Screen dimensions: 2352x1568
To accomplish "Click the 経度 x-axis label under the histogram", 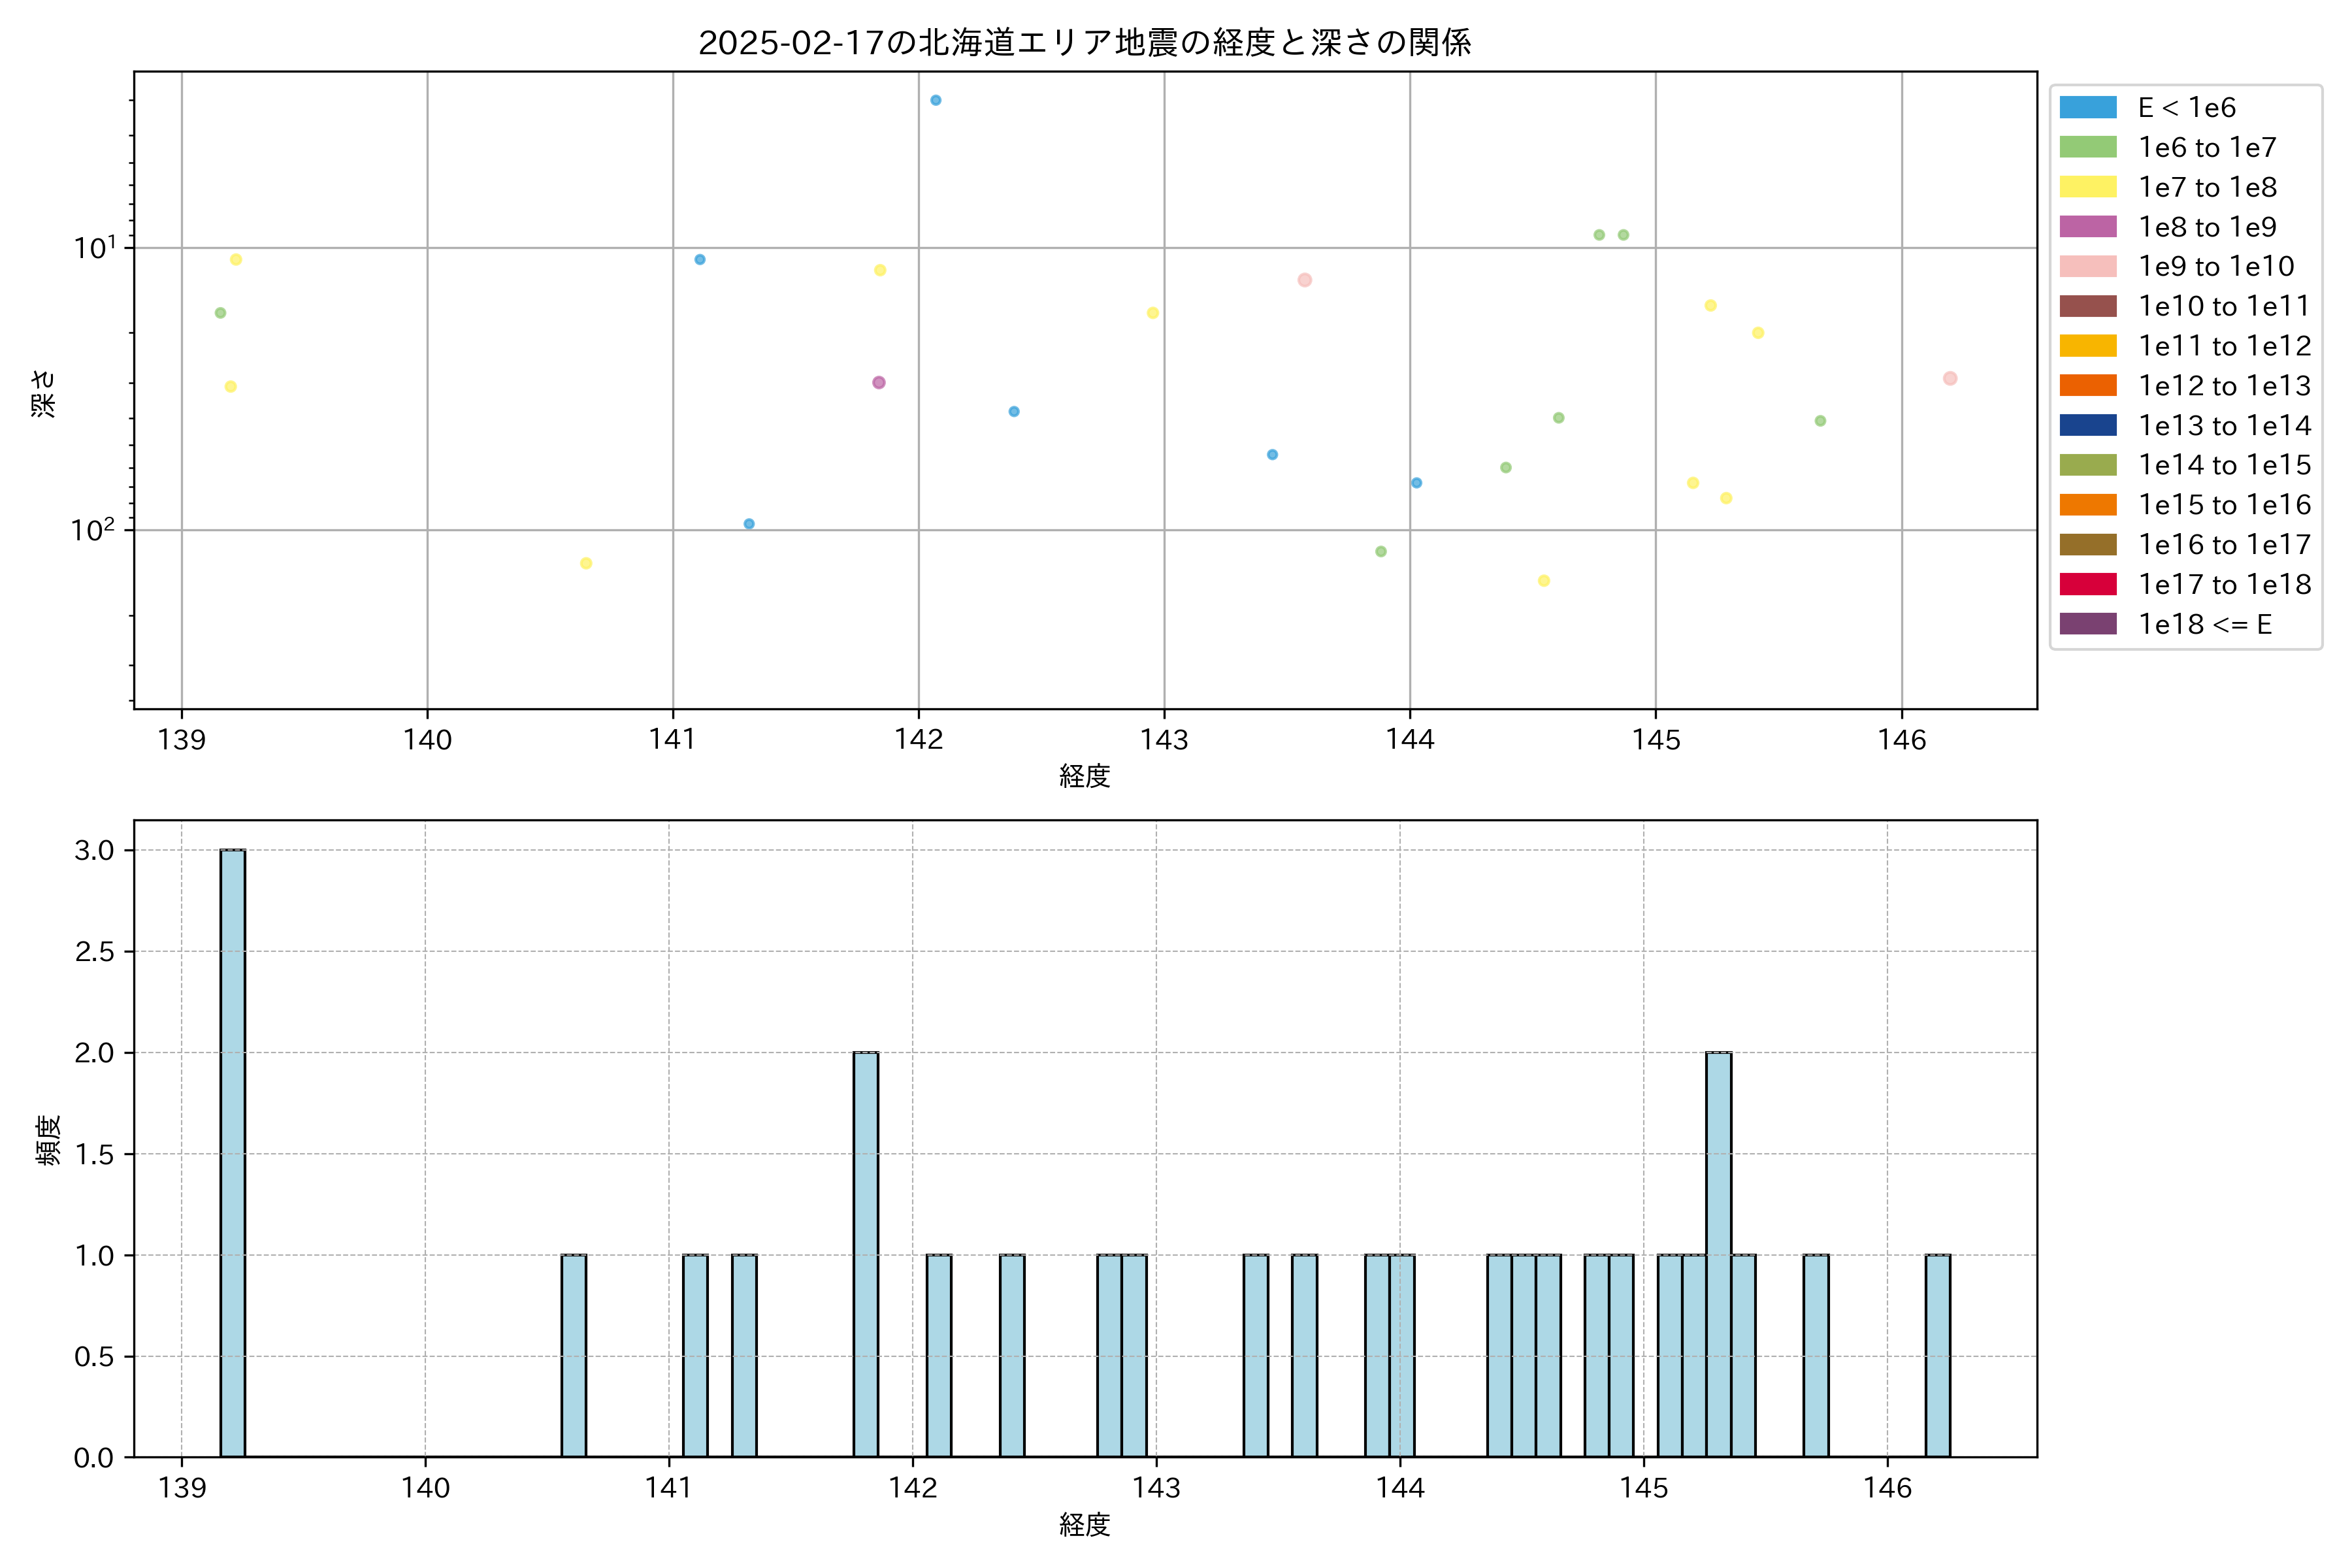I will point(1084,1525).
